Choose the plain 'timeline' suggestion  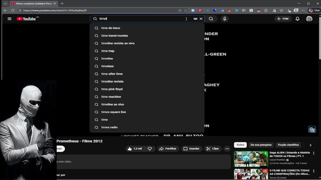tap(147, 58)
